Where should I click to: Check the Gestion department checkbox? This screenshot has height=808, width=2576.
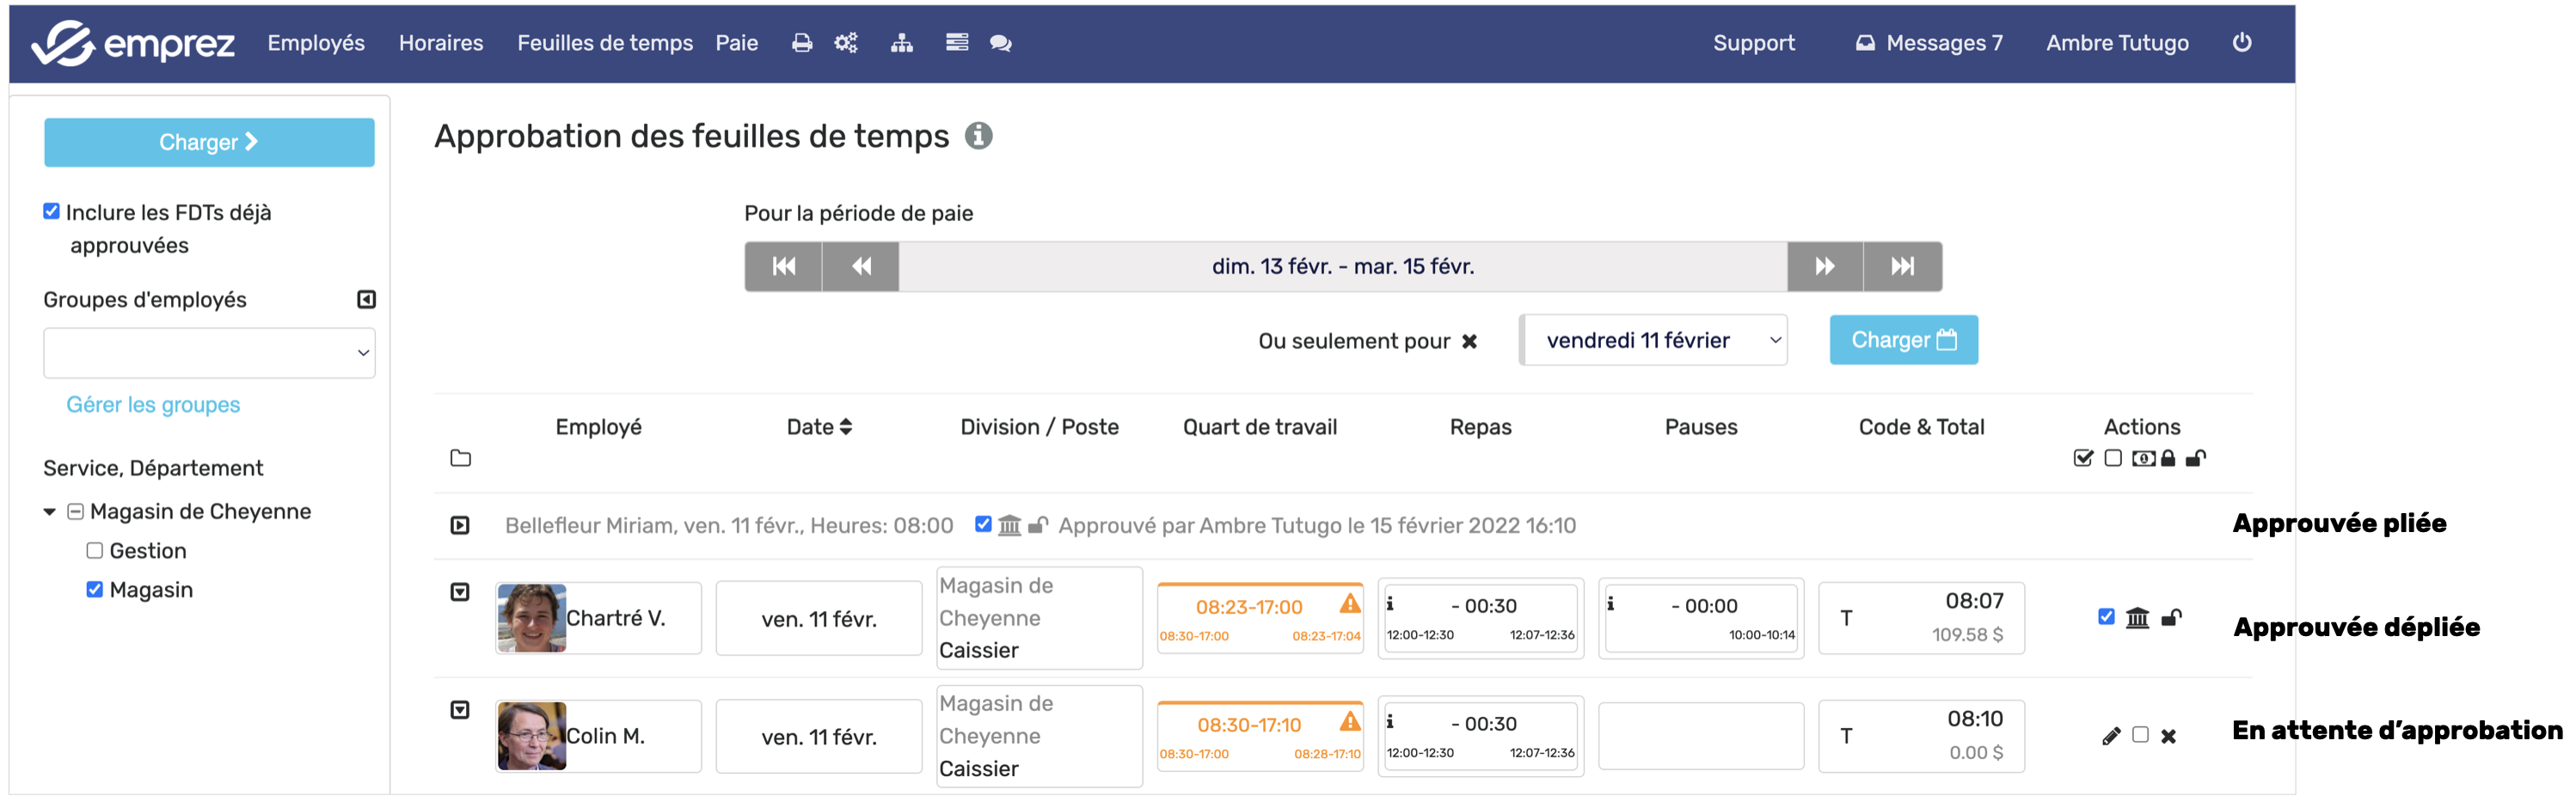95,550
